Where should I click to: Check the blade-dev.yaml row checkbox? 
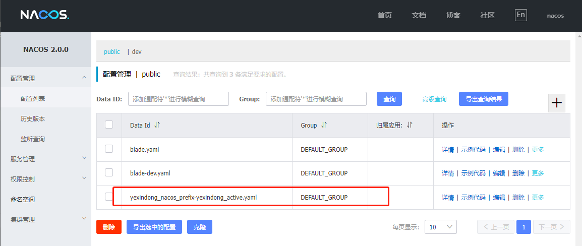(109, 172)
